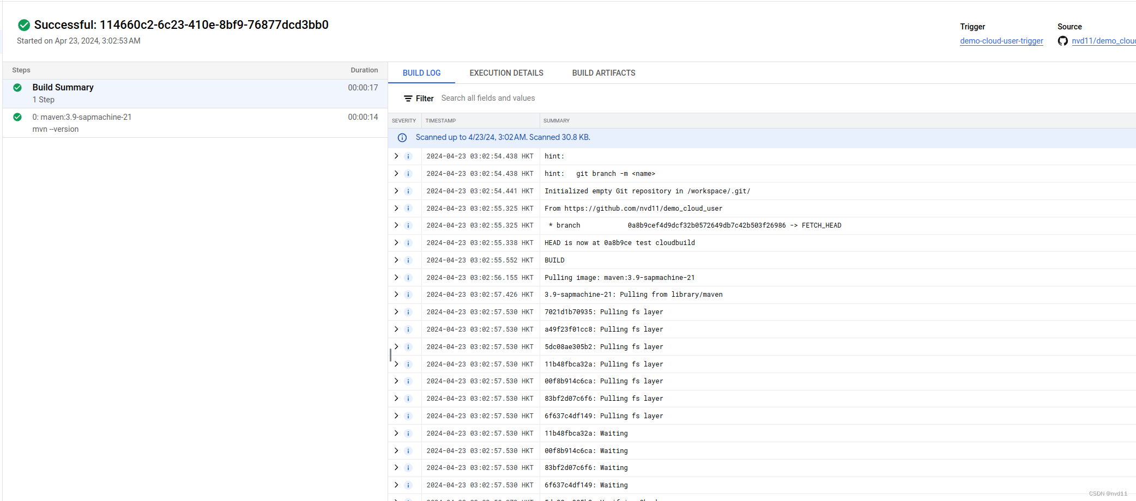The width and height of the screenshot is (1136, 501).
Task: Click severity info icon on '7021d1b70935' row
Action: click(x=408, y=312)
